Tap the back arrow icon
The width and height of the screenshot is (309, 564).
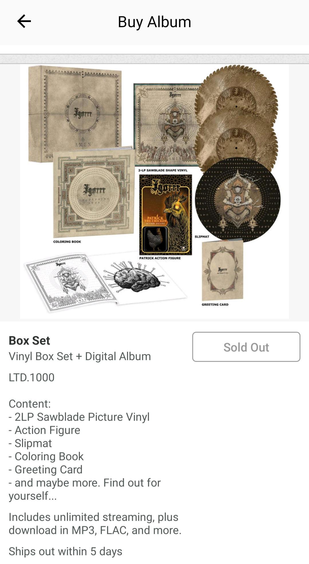[x=24, y=21]
